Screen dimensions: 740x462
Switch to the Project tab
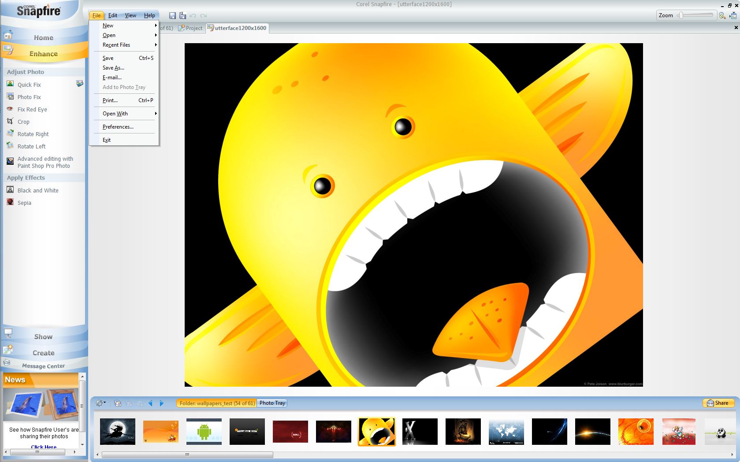click(x=190, y=28)
